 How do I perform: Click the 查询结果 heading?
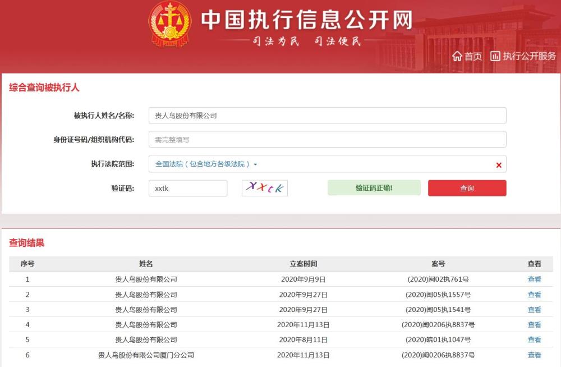tap(26, 243)
